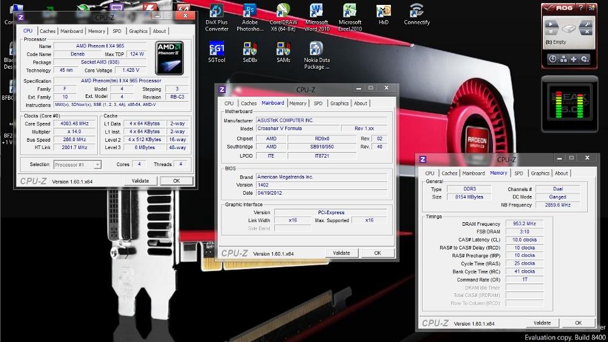
Task: Select Caches tab in Mainboard window
Action: pos(249,103)
